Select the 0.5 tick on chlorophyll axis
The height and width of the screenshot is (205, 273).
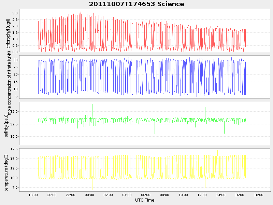15,46
